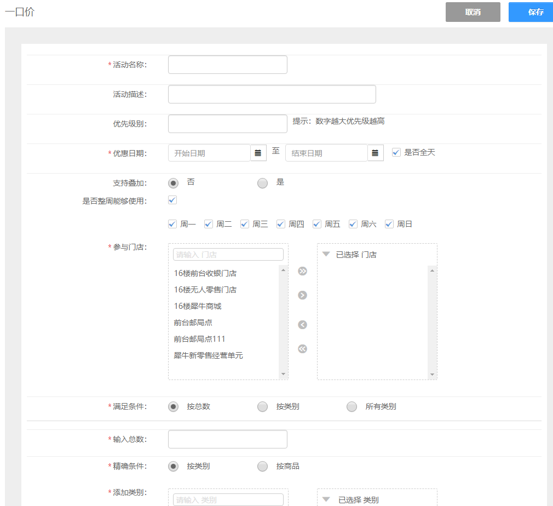The height and width of the screenshot is (506, 553).
Task: Click the 保存 button
Action: click(x=531, y=12)
